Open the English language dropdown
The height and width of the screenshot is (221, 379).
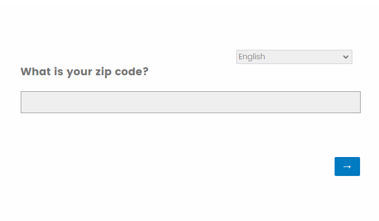294,57
